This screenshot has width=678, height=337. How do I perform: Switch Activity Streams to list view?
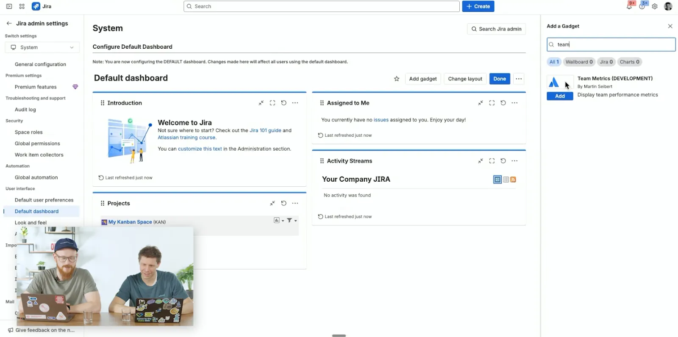(506, 180)
